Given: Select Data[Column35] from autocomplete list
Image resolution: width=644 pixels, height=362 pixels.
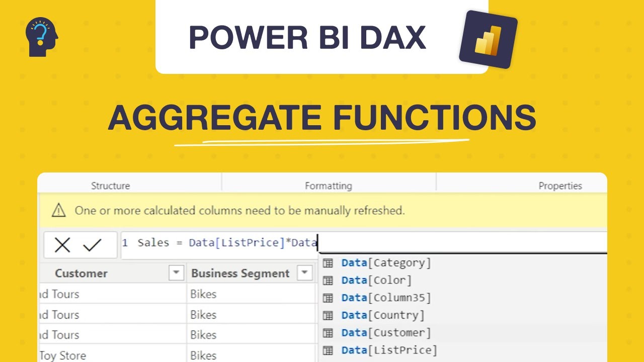Looking at the screenshot, I should [386, 298].
